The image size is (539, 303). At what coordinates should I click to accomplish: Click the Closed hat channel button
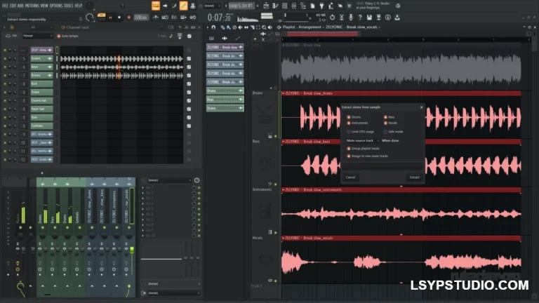(x=41, y=101)
